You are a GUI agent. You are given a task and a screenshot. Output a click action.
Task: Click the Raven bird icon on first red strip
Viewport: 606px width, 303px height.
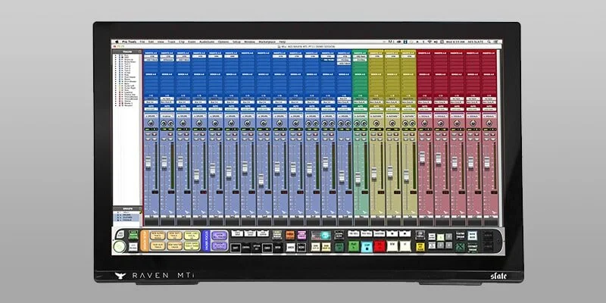[x=430, y=212]
